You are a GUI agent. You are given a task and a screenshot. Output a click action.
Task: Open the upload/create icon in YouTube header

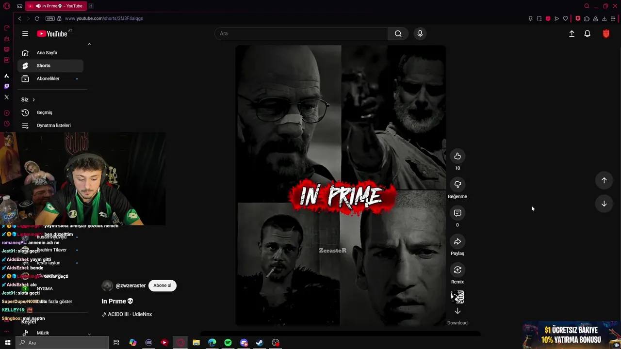click(x=572, y=33)
